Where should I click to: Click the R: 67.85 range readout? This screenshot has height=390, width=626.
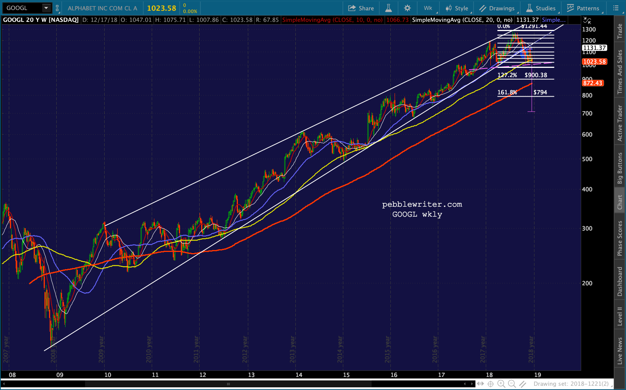pos(267,20)
